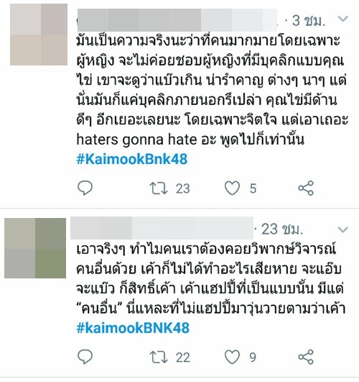Like the second tweet with 9 likes

pyautogui.click(x=232, y=357)
